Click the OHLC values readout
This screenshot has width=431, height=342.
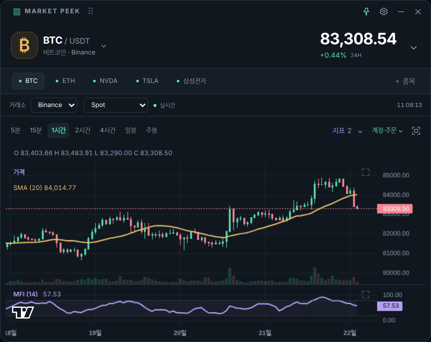[93, 153]
